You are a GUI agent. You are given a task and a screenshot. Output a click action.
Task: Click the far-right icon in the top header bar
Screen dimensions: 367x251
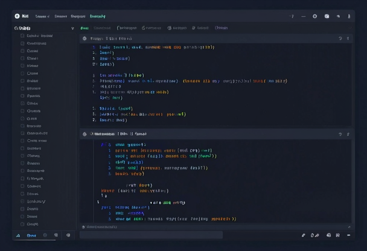coord(350,16)
